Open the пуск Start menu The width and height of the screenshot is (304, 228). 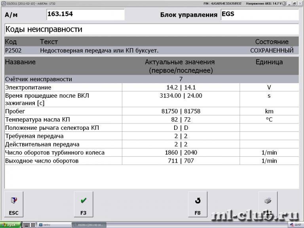(x=10, y=225)
